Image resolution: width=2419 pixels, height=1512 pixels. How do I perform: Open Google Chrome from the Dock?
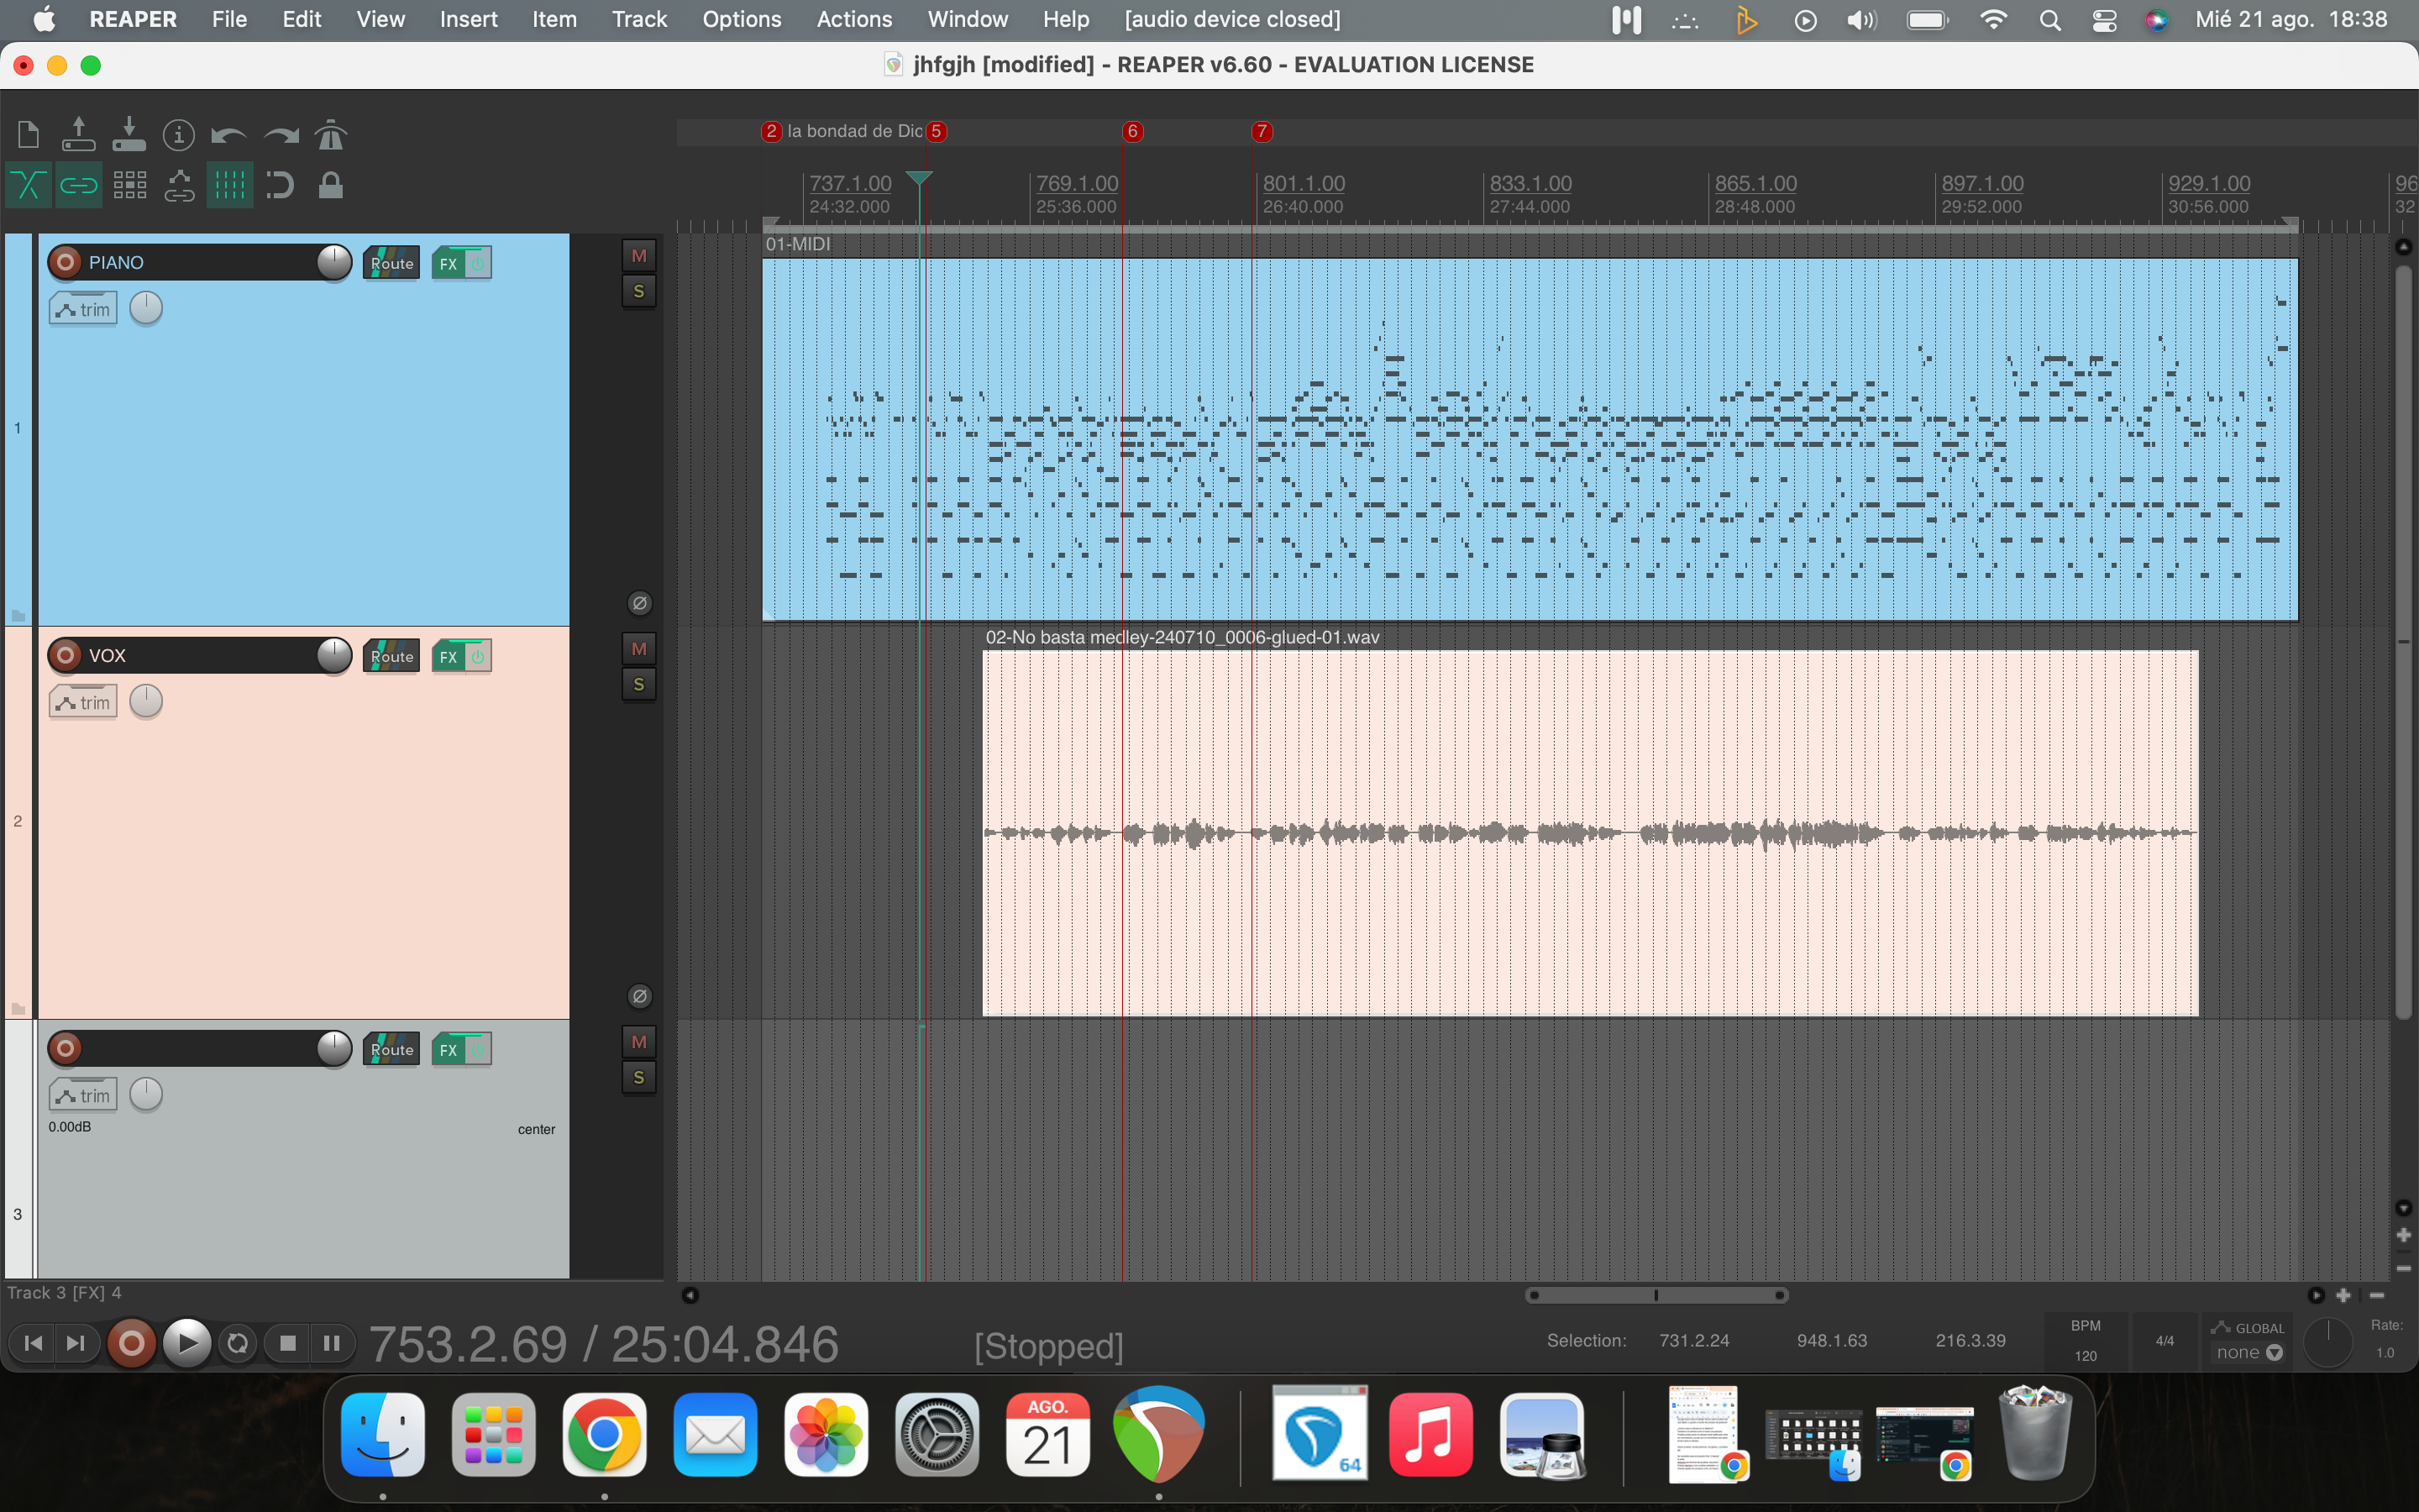[x=604, y=1435]
